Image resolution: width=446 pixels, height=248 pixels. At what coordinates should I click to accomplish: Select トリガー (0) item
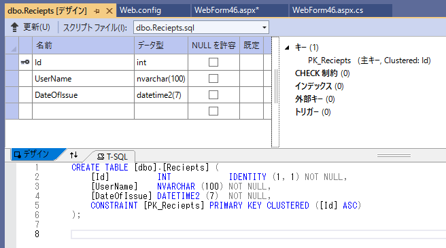click(x=313, y=112)
